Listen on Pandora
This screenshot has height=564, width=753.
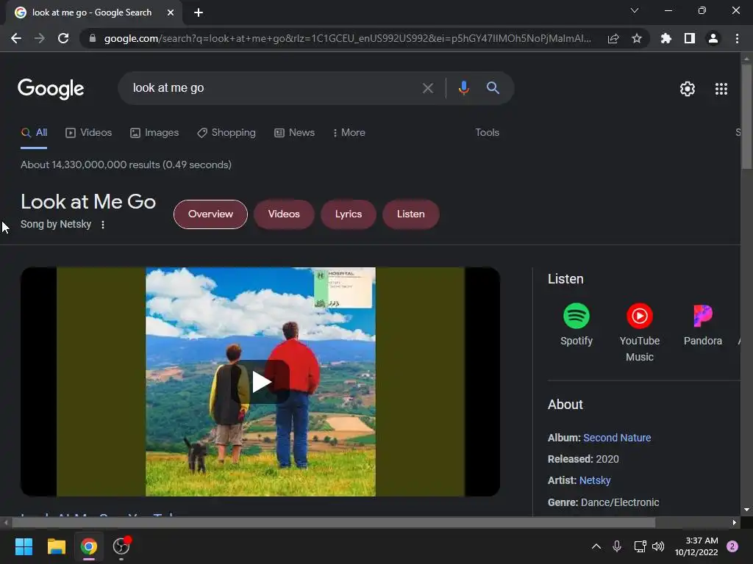(702, 325)
